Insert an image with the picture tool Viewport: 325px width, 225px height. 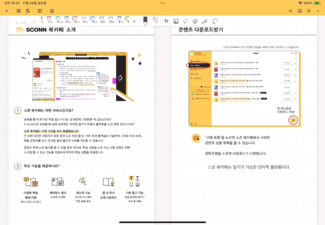click(176, 21)
